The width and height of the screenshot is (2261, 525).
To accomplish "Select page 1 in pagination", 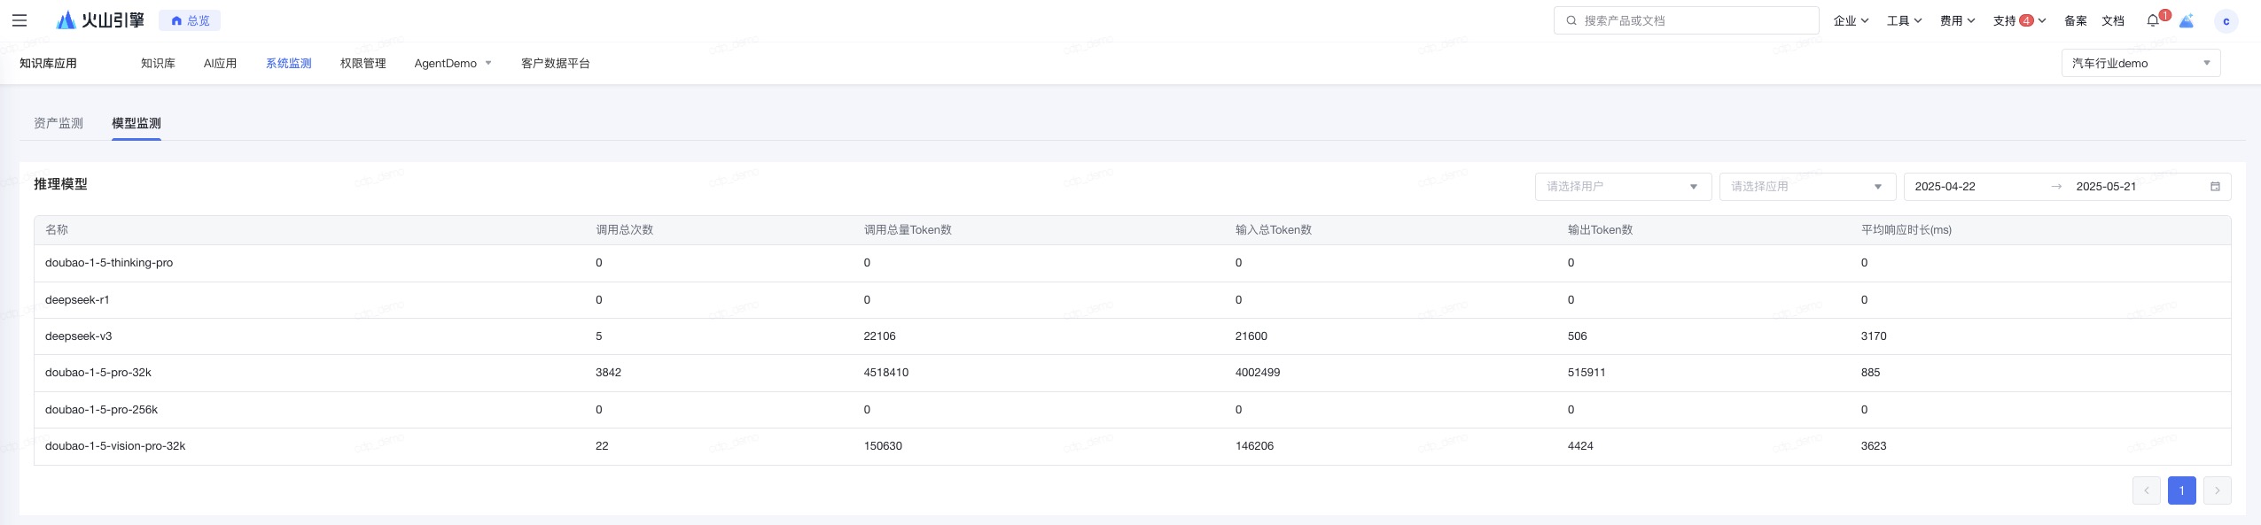I will (x=2181, y=490).
